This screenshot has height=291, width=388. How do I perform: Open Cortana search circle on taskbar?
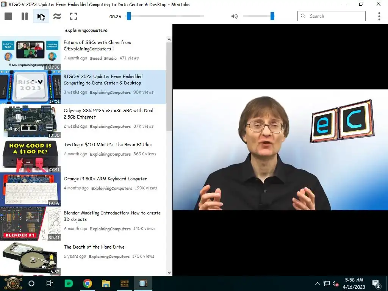click(x=31, y=283)
